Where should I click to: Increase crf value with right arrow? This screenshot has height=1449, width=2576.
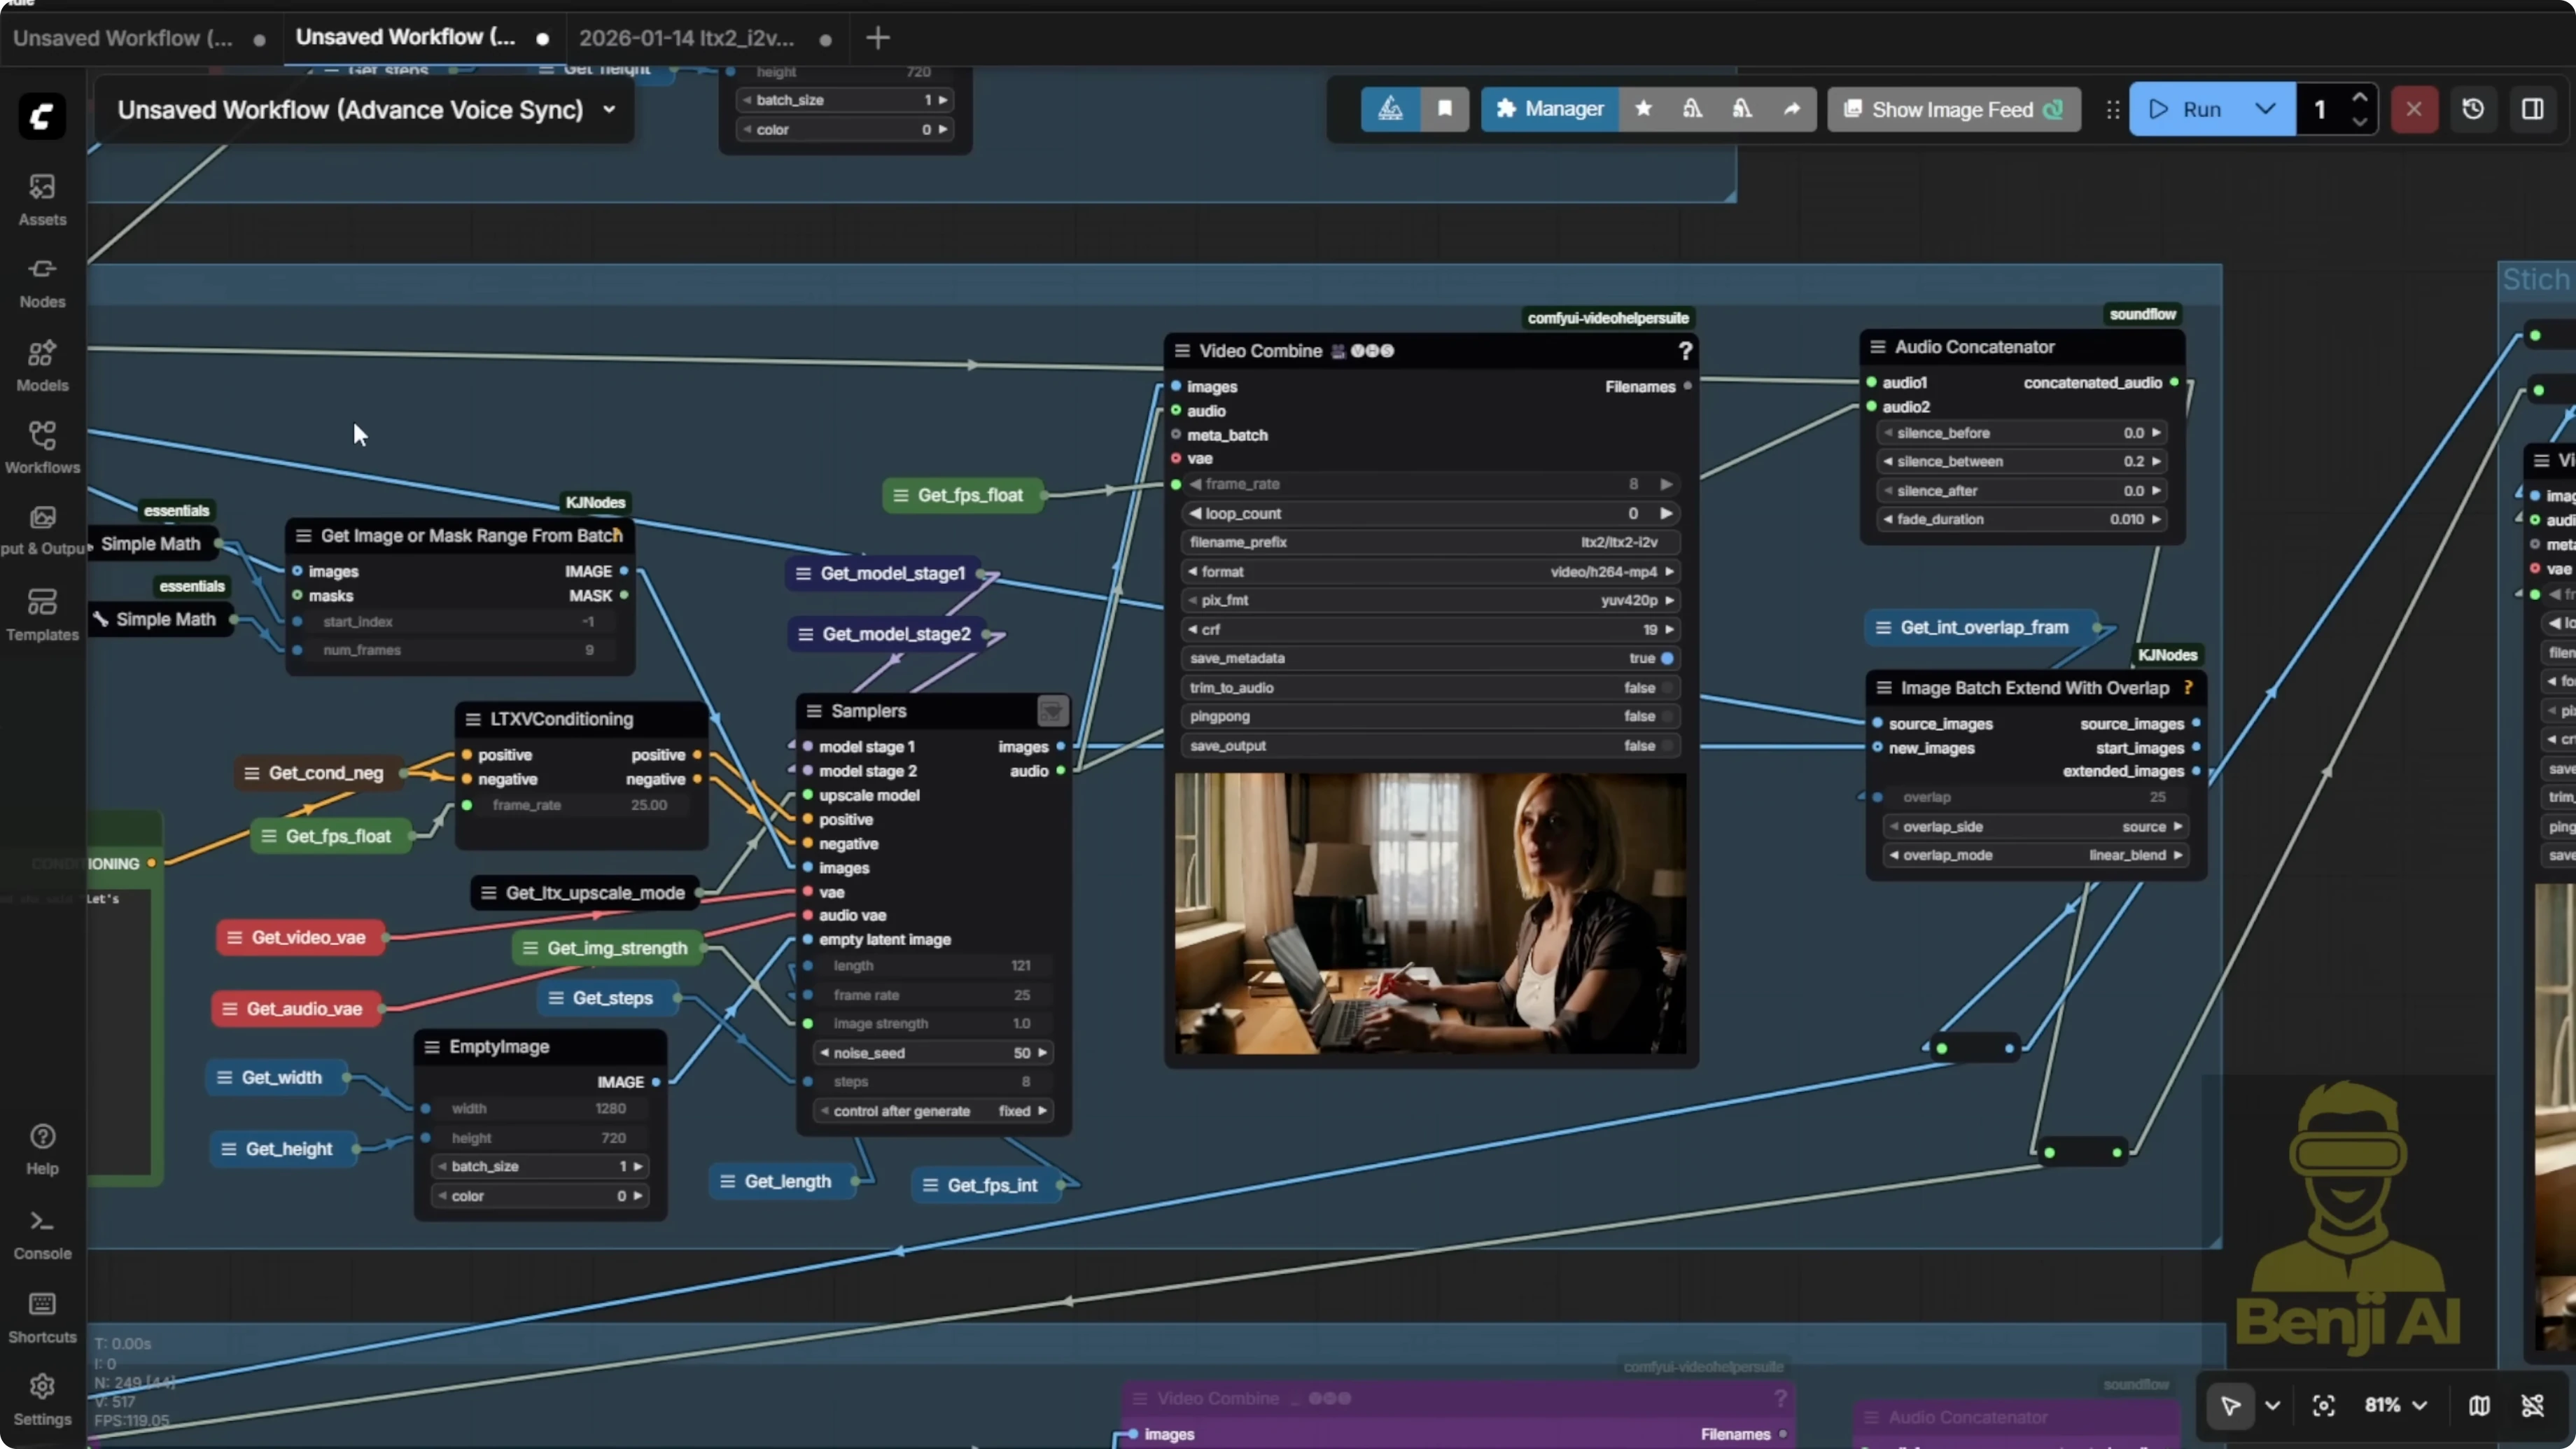[1670, 630]
